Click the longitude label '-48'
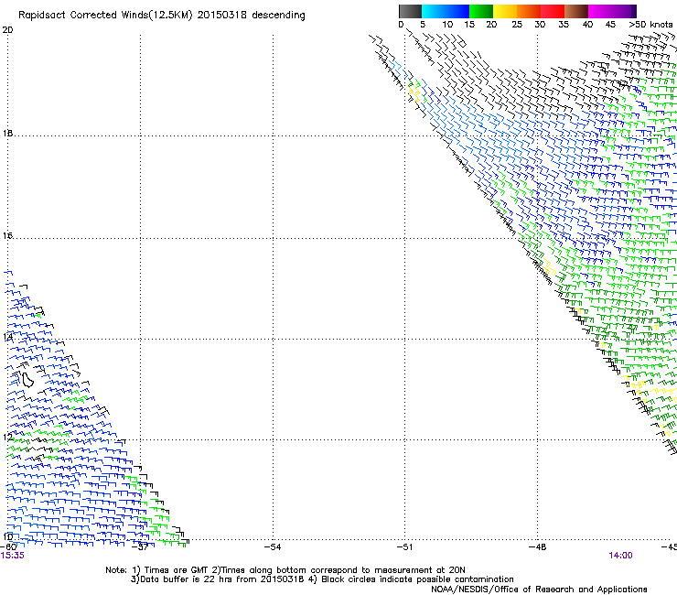Screen dimensions: 677x595 coord(537,547)
